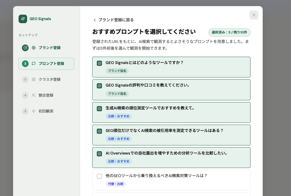This screenshot has height=196, width=291.
Task: Click the lightning bolt icon beside 初回観測
Action: coord(33,111)
